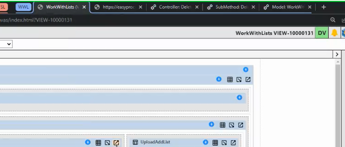This screenshot has height=147, width=345.
Task: Click lightning icon in UploadAddList header
Action: (x=205, y=142)
